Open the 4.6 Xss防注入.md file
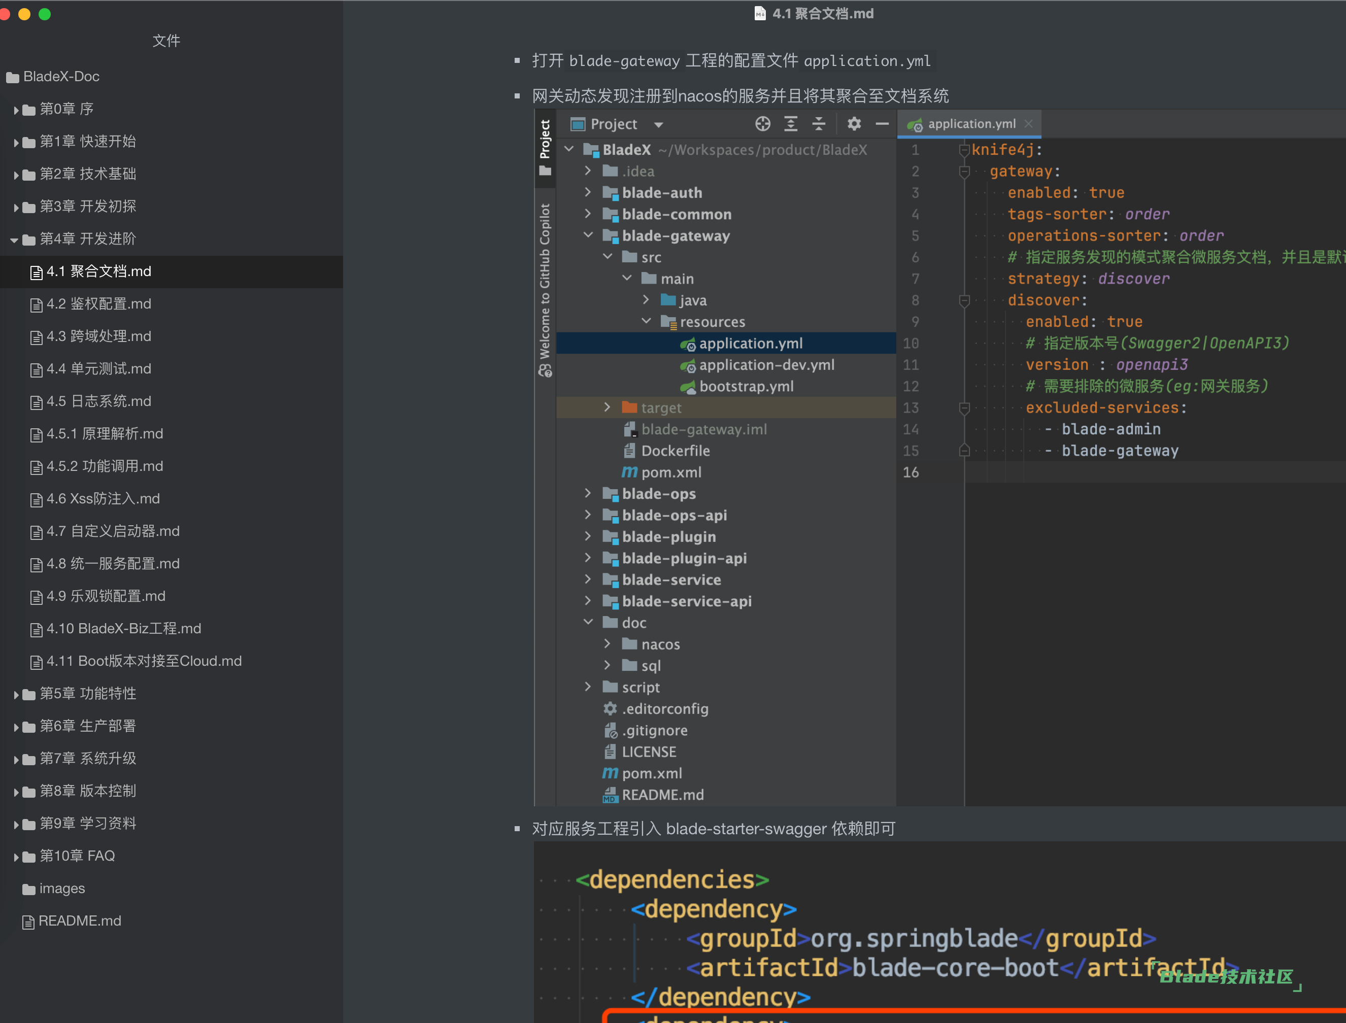This screenshot has height=1023, width=1346. 172,499
